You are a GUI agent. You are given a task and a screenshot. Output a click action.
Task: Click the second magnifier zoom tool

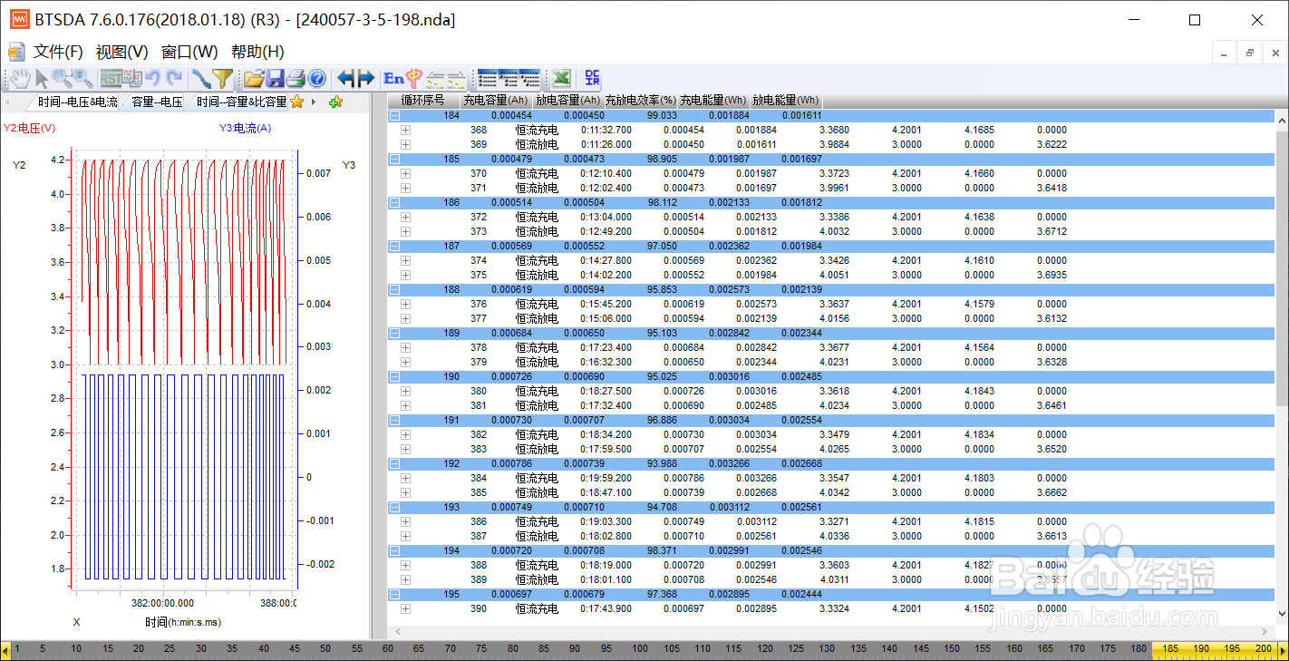[x=83, y=79]
